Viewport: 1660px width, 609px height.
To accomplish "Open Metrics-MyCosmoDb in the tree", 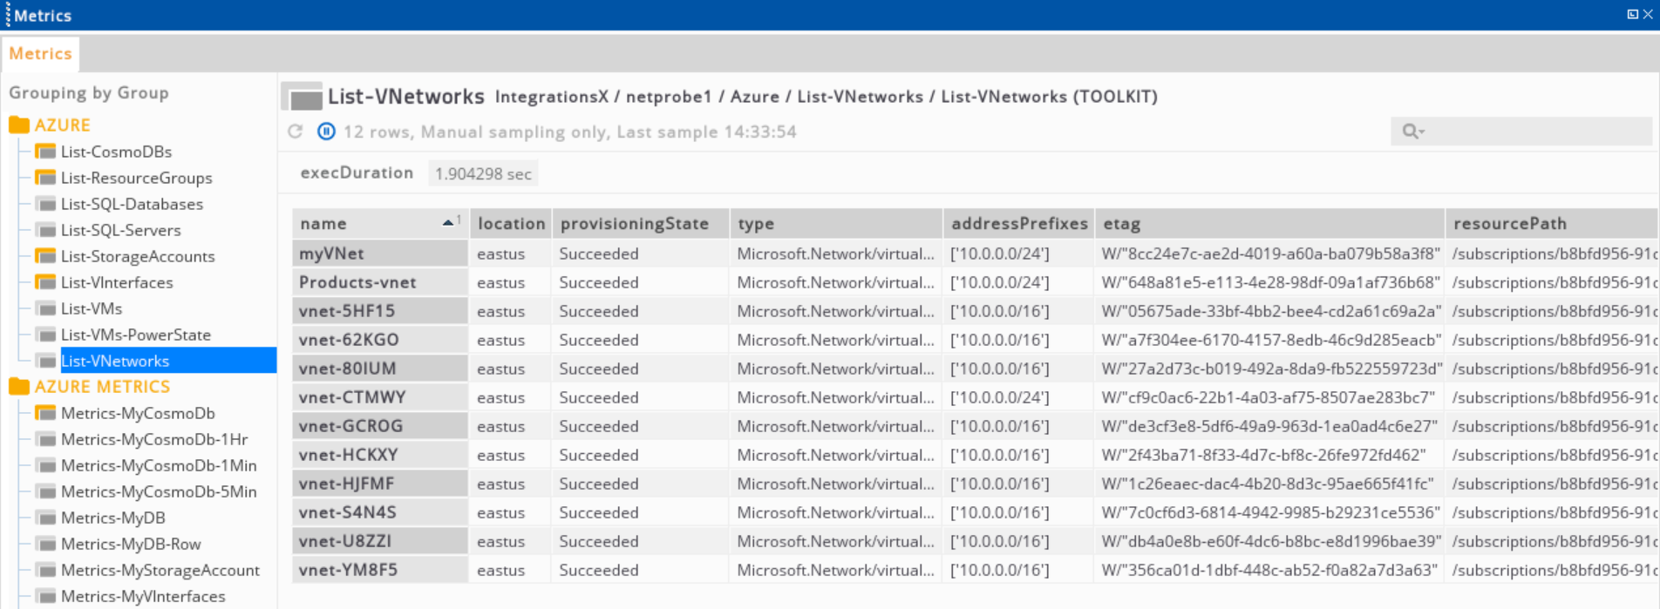I will (x=138, y=413).
